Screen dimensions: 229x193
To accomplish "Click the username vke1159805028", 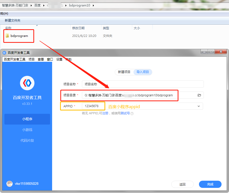I will pos(27,184).
